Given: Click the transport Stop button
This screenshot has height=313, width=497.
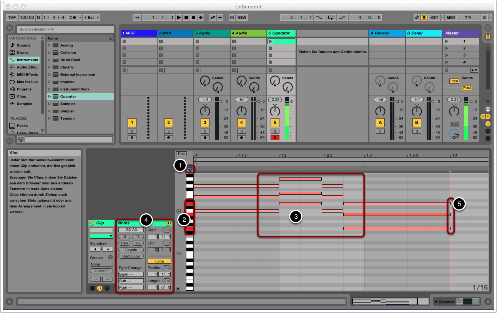Looking at the screenshot, I should point(186,18).
